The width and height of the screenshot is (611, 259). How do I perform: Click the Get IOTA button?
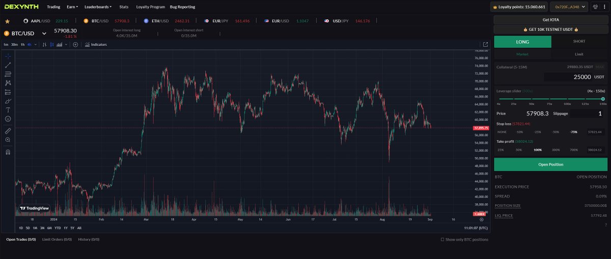point(550,19)
